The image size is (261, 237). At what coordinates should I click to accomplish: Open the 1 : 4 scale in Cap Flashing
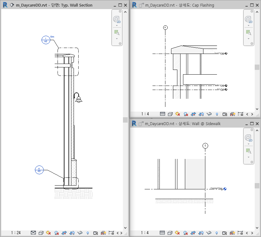(x=145, y=114)
